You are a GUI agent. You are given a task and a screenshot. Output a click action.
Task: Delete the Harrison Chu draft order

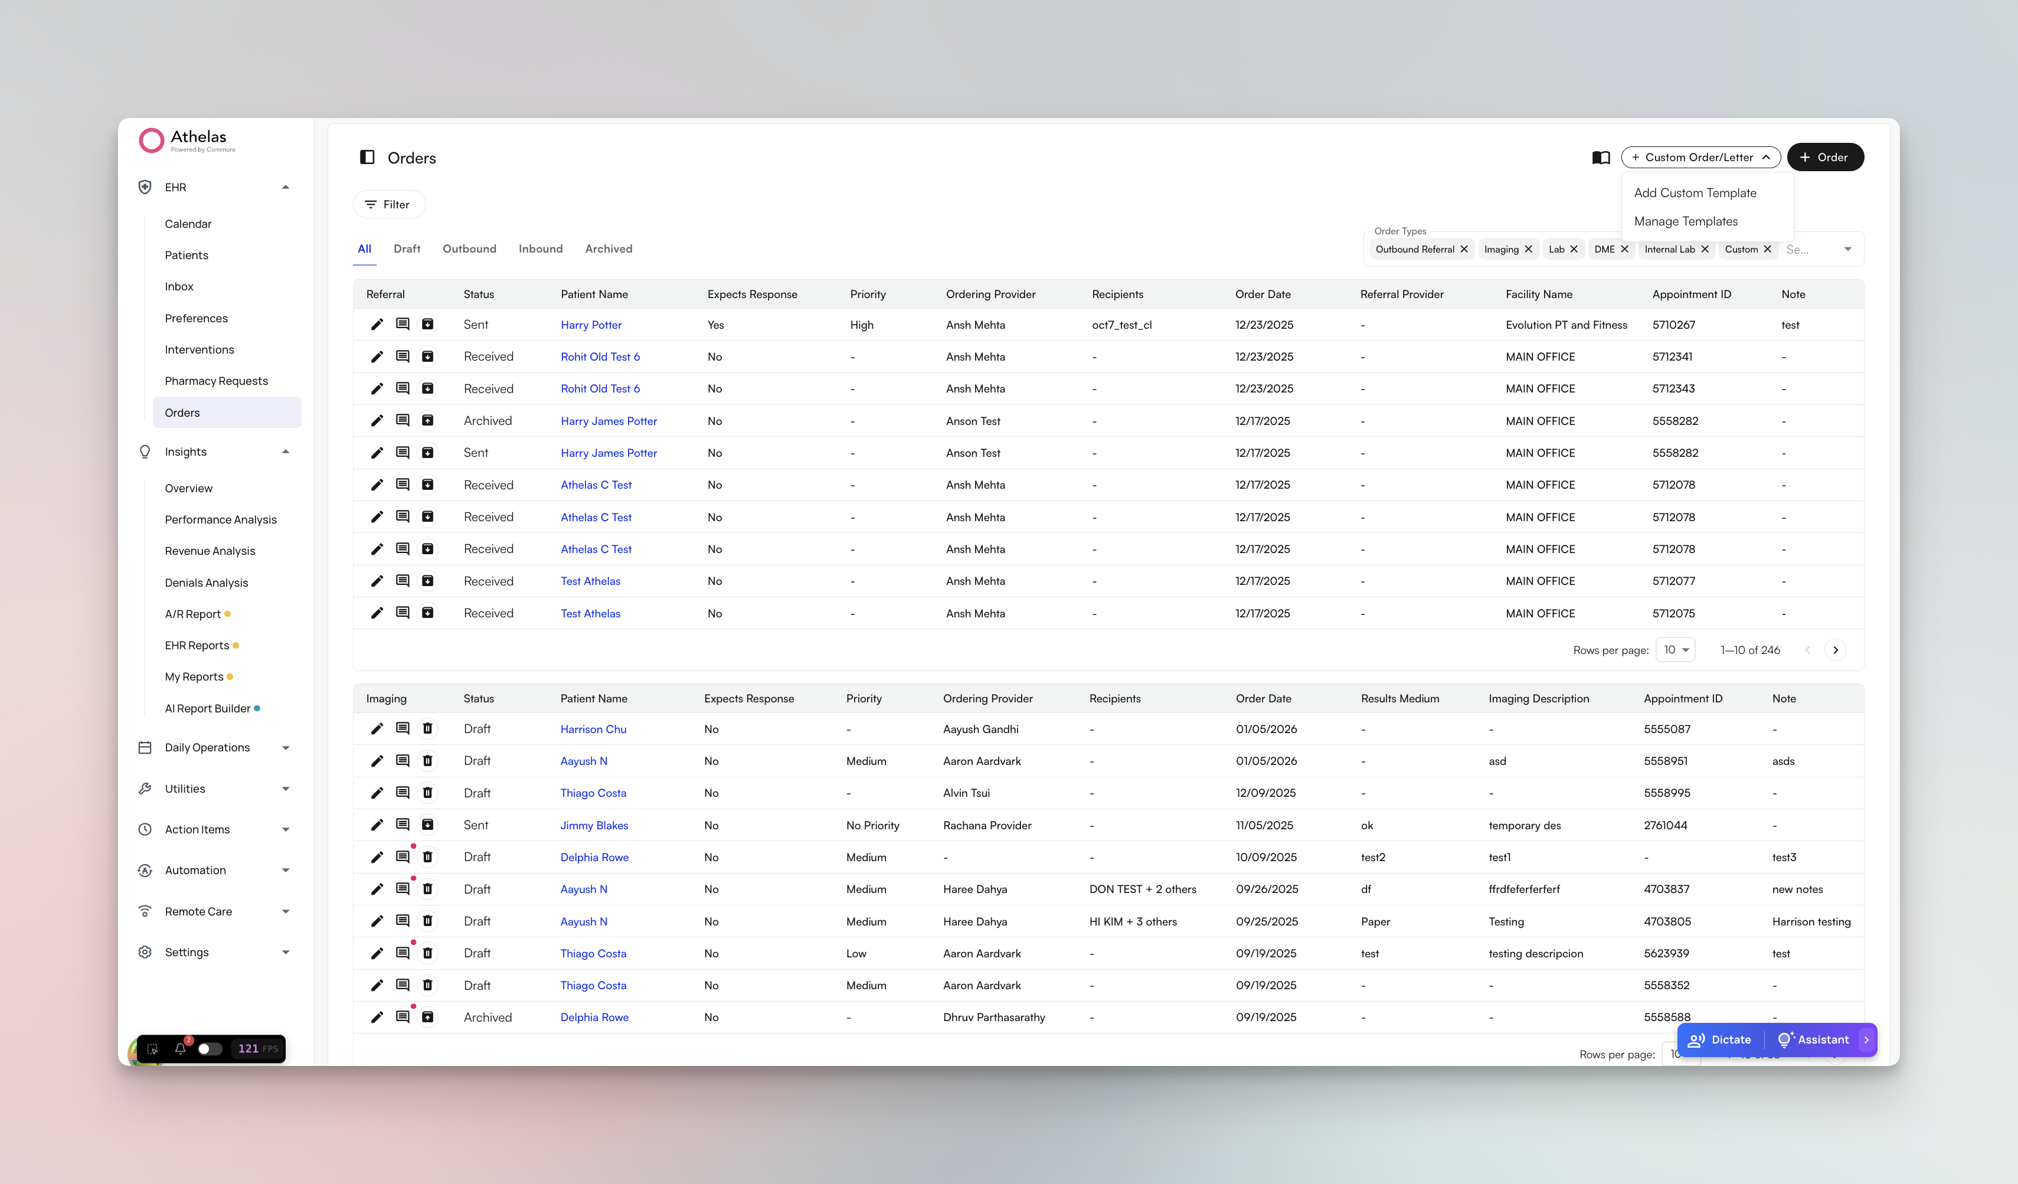click(x=429, y=728)
